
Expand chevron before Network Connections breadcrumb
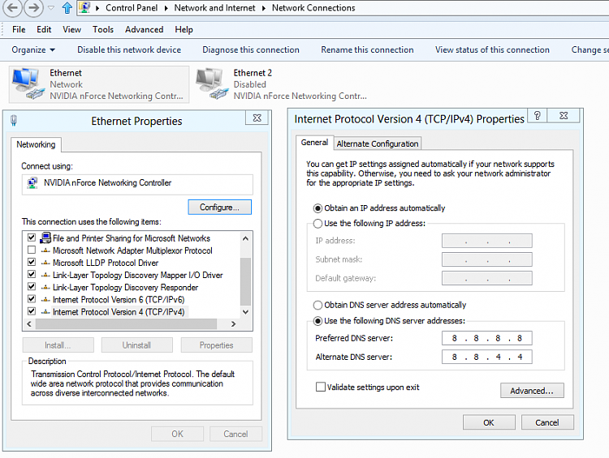(264, 8)
